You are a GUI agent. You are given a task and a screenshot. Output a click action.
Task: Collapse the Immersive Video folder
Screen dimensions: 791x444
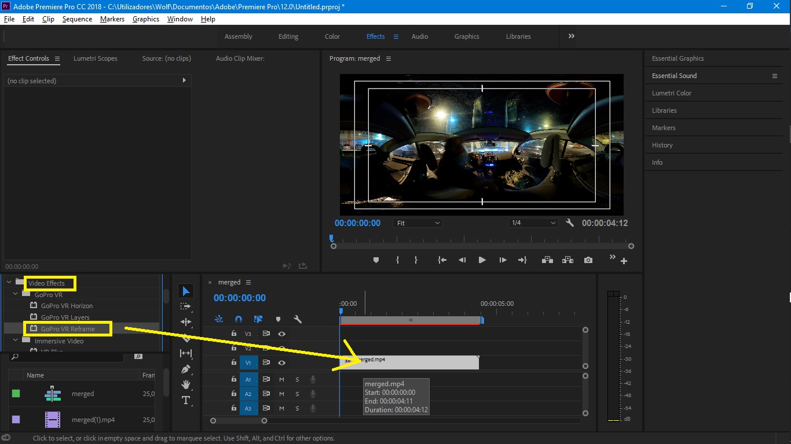16,341
